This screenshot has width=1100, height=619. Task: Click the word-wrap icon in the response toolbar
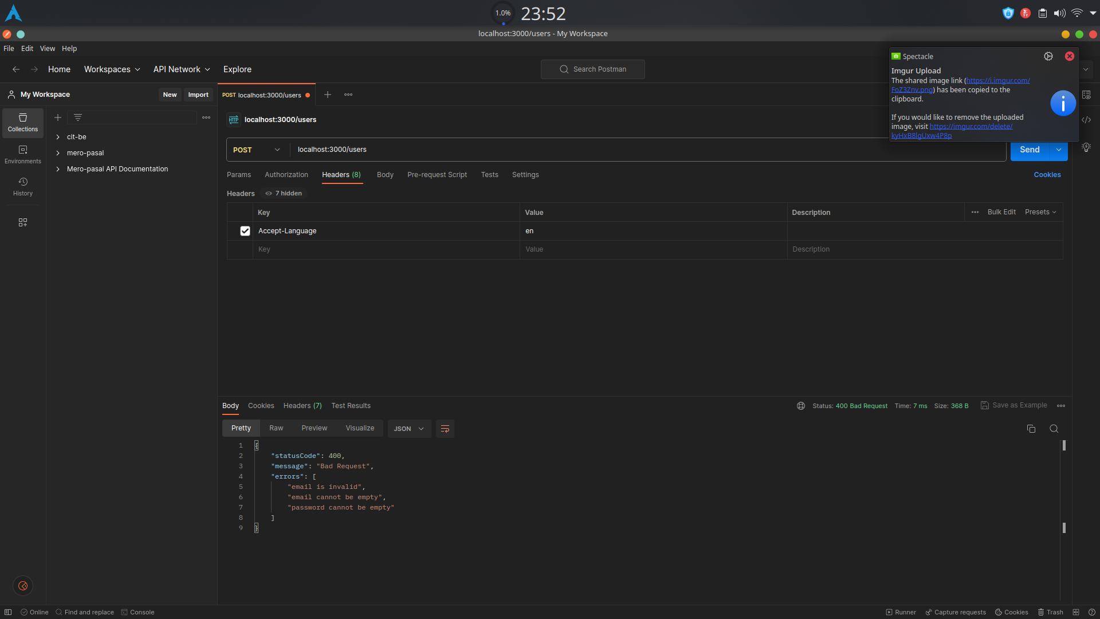point(445,429)
